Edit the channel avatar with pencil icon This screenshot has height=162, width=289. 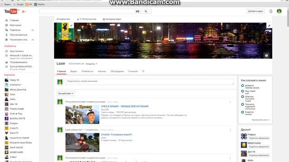click(x=71, y=26)
